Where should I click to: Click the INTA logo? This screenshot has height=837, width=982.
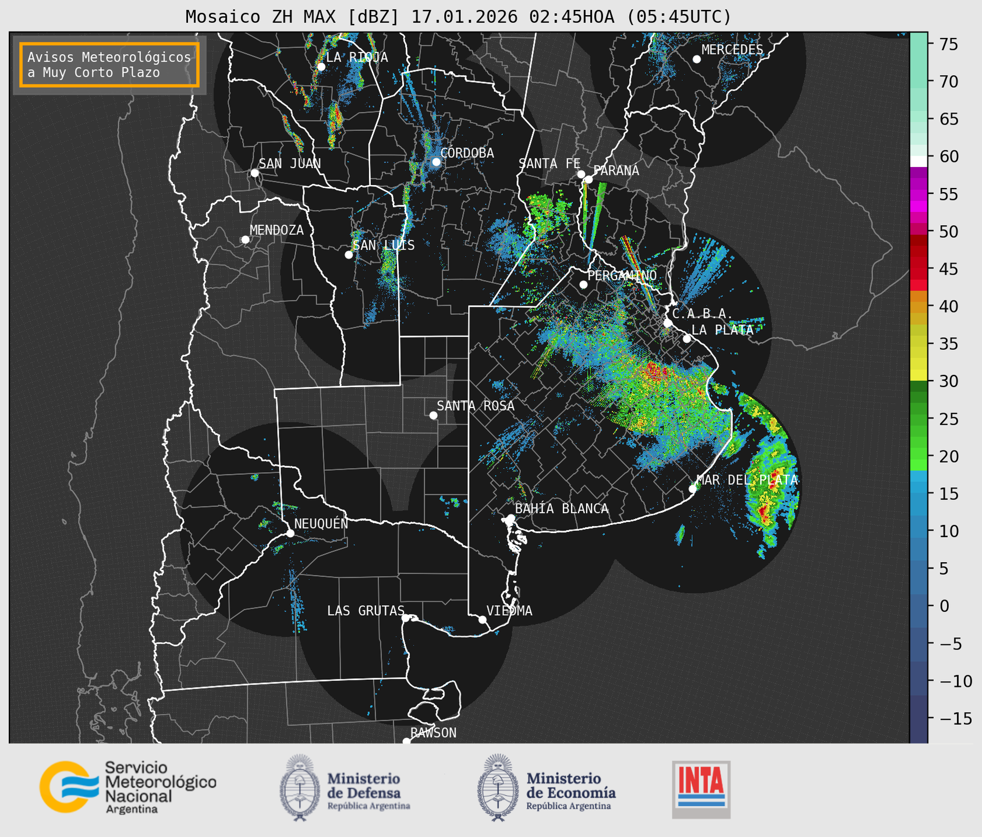pos(701,789)
